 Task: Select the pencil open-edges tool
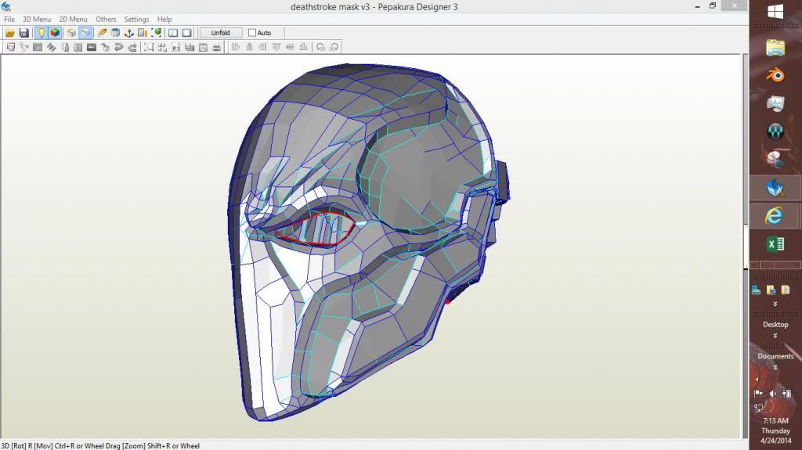point(102,33)
